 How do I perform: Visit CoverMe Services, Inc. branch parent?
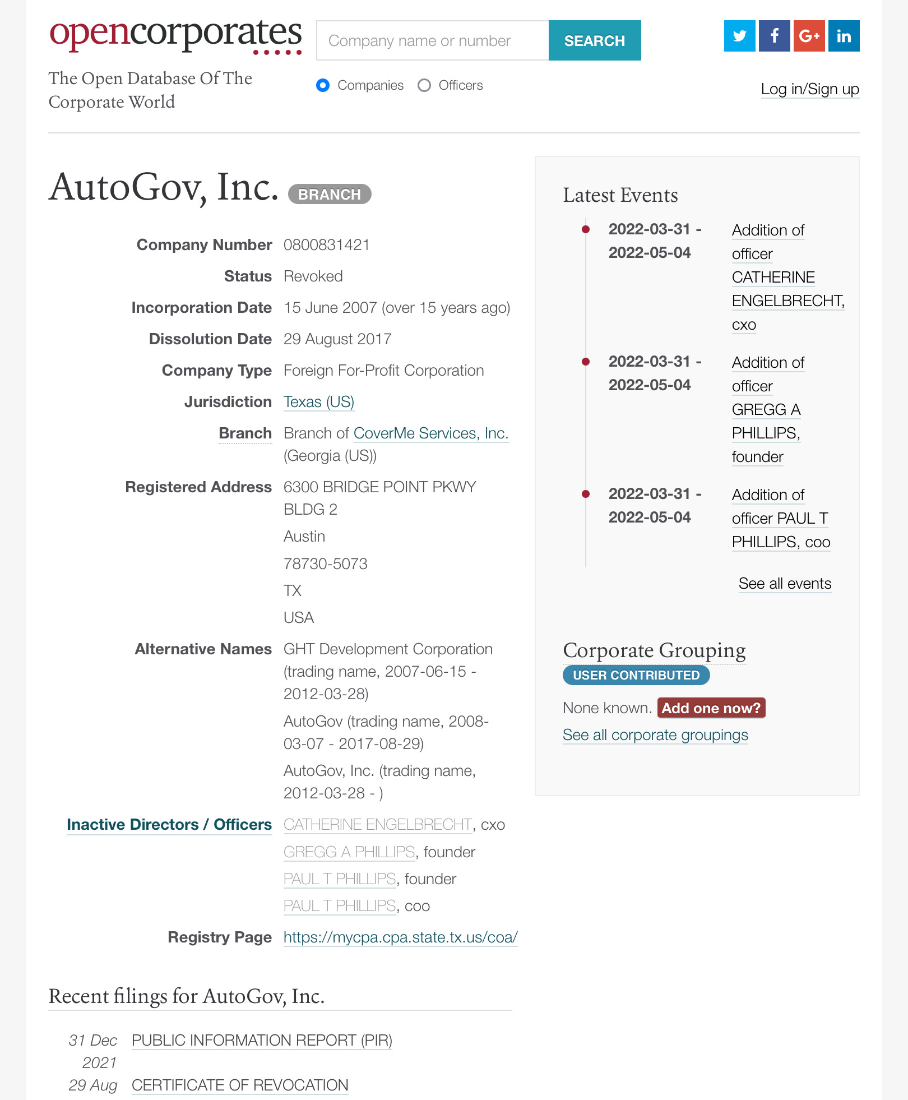[430, 433]
